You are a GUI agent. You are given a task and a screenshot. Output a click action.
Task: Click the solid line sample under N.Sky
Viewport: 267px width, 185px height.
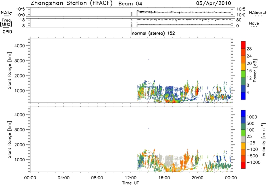[6, 16]
